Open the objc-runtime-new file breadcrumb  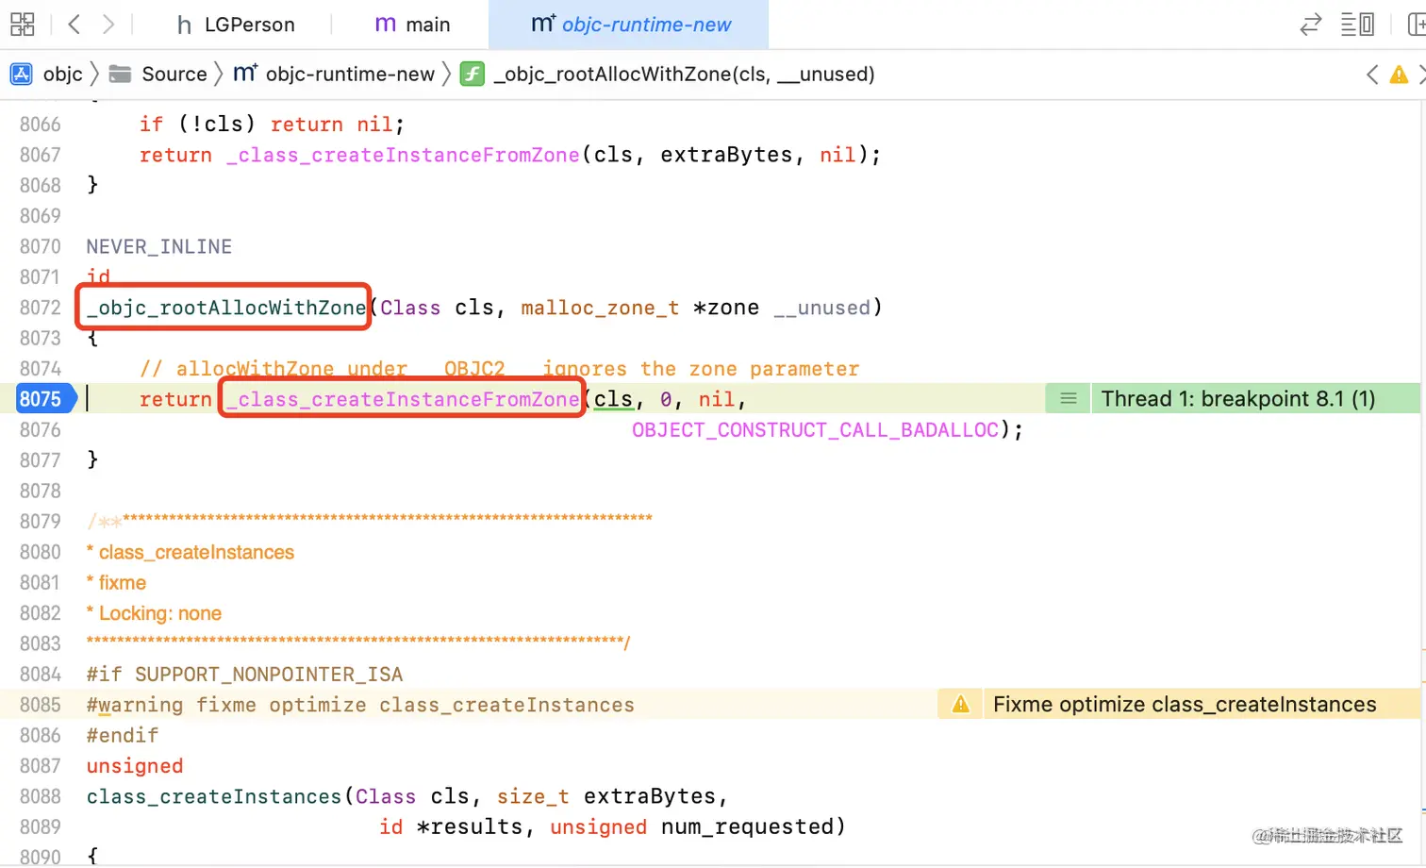pyautogui.click(x=350, y=74)
